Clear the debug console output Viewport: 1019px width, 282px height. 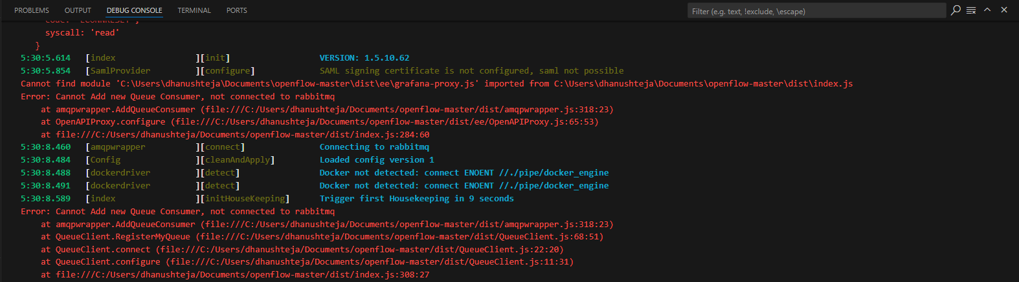tap(971, 10)
